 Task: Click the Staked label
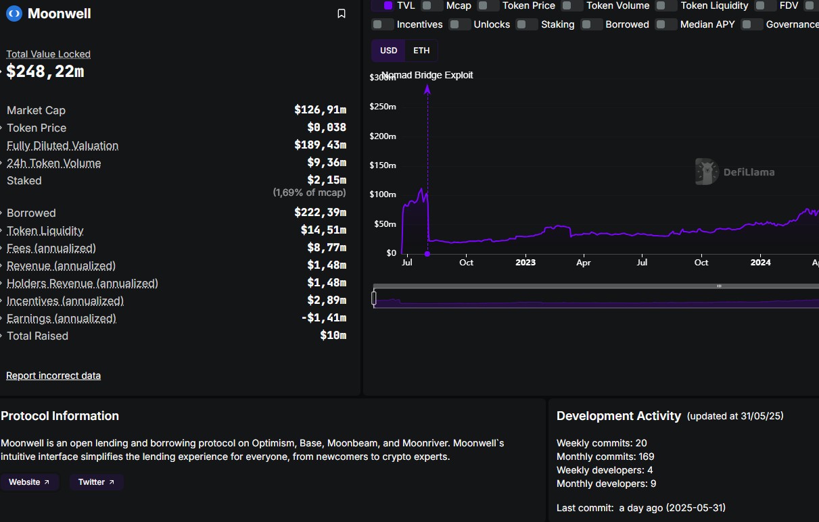[24, 180]
